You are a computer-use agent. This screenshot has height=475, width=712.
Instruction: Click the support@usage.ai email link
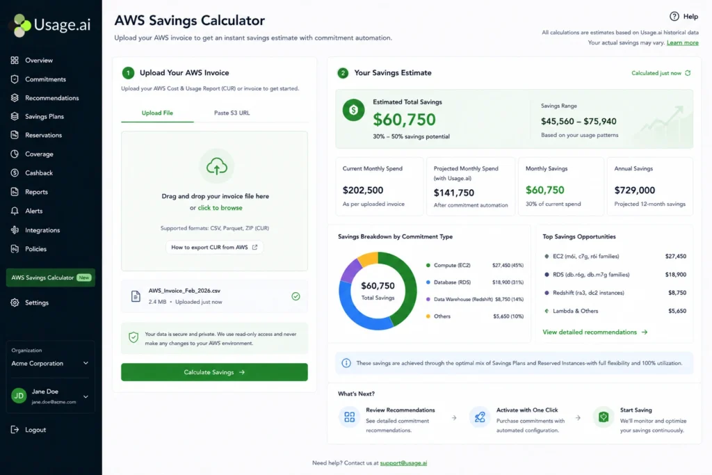pyautogui.click(x=403, y=462)
